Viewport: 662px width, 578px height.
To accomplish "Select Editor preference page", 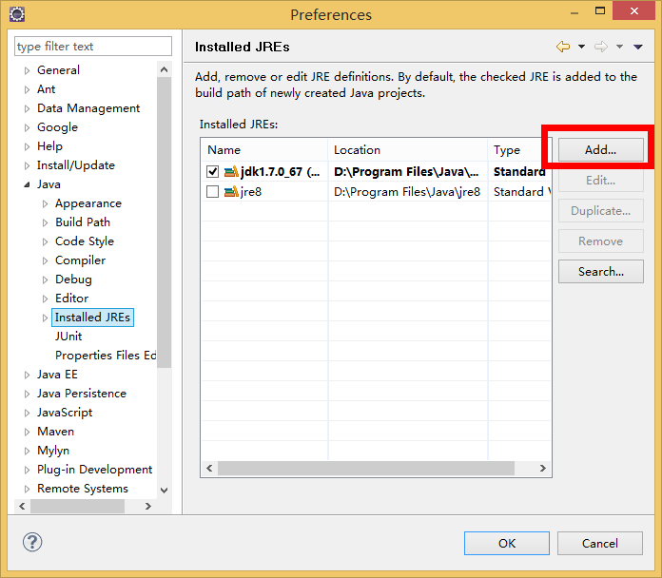I will (x=71, y=299).
